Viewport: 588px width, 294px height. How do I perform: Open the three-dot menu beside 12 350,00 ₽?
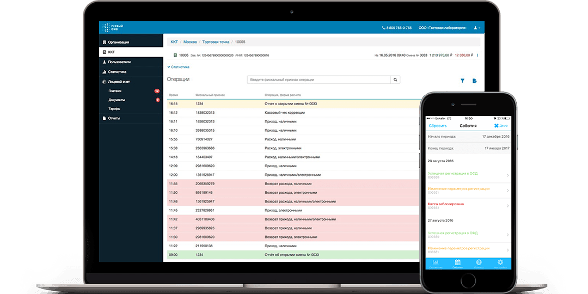[477, 55]
